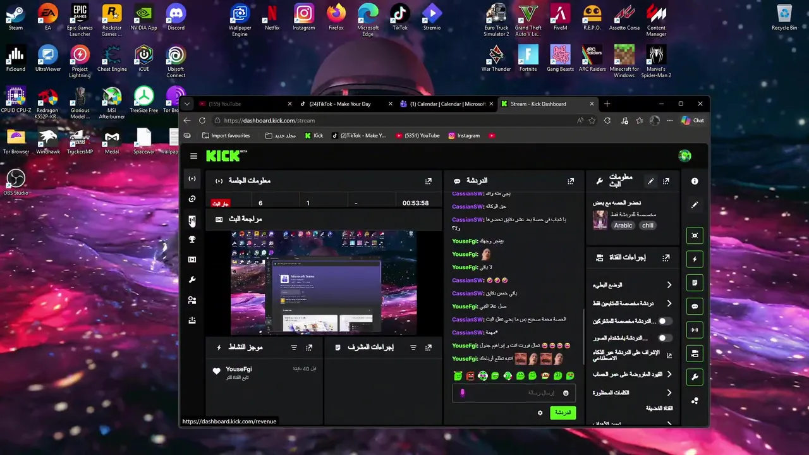Switch to TikTok - Make Your Day tab
The width and height of the screenshot is (809, 455).
tap(346, 104)
